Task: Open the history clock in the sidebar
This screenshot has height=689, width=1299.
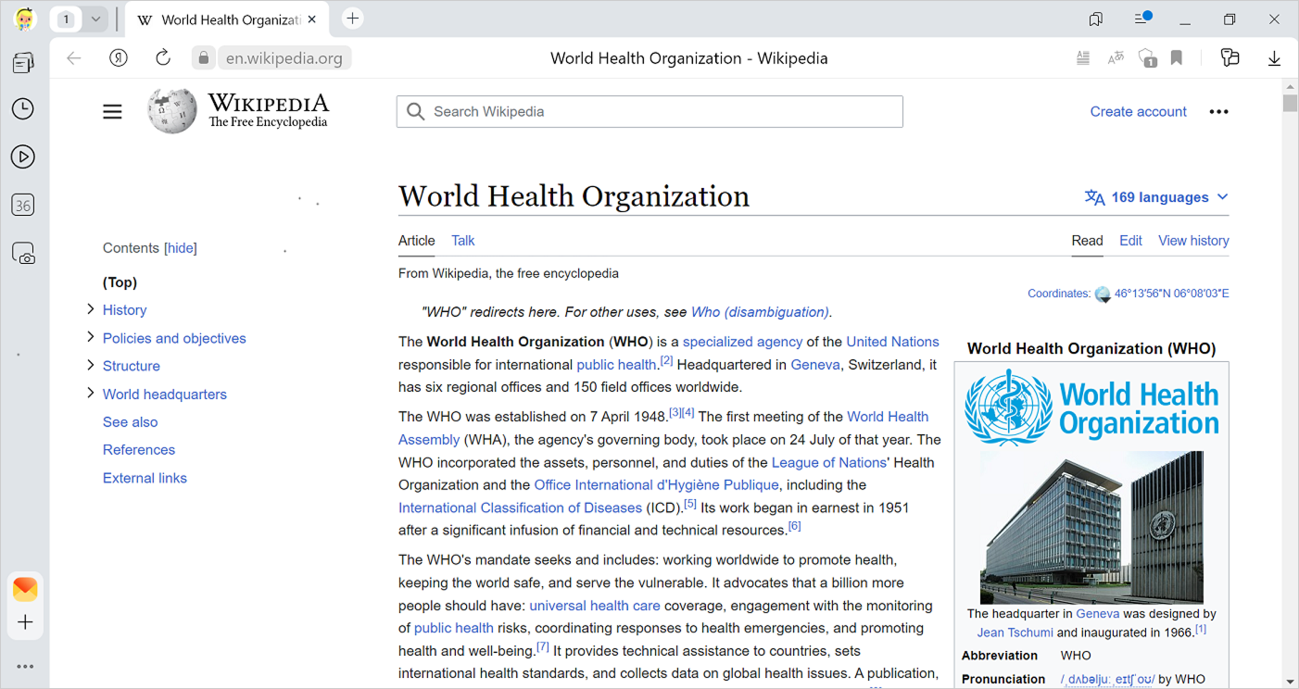Action: pos(23,109)
